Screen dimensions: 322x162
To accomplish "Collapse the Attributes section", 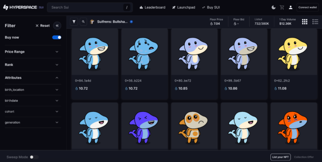I will (x=57, y=78).
